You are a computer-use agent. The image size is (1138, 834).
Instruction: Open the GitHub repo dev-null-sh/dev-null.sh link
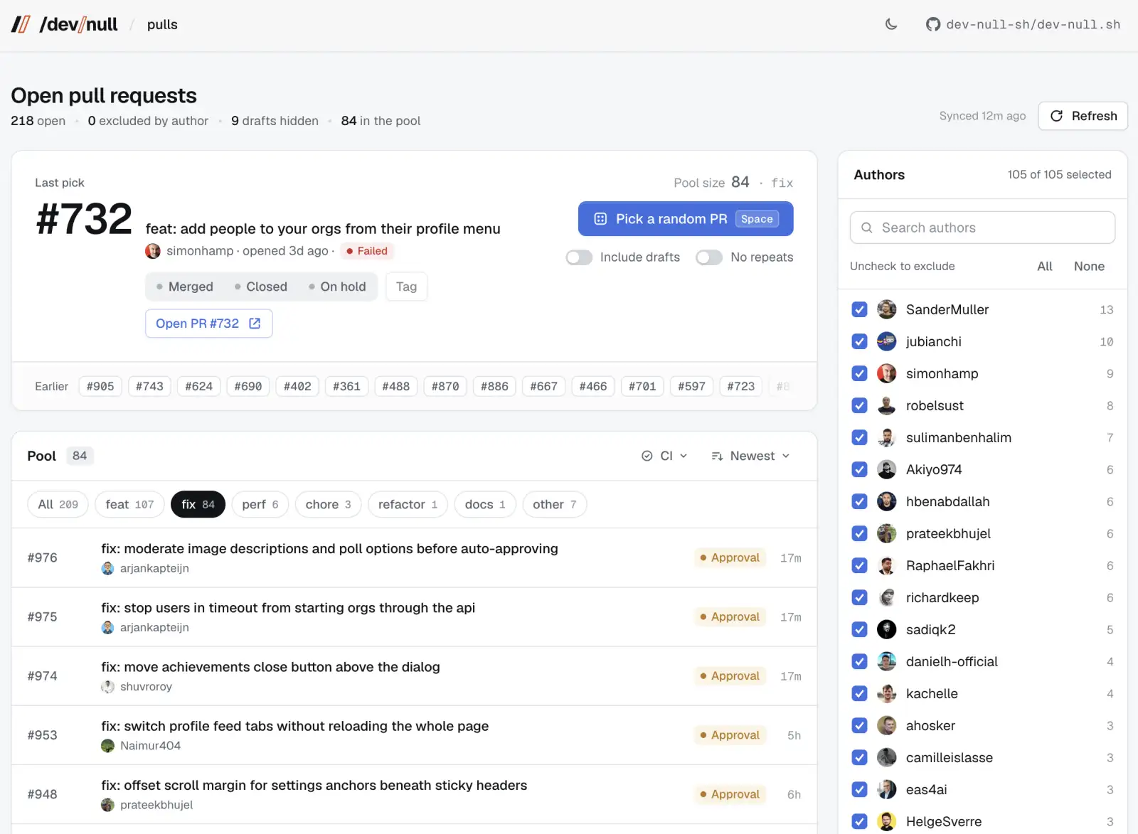tap(1023, 24)
